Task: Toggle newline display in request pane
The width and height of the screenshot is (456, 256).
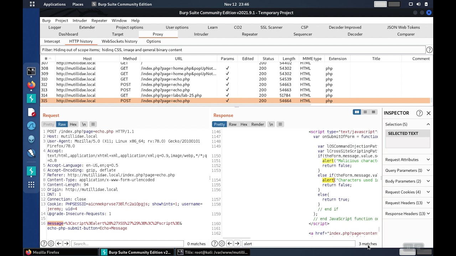Action: (84, 124)
